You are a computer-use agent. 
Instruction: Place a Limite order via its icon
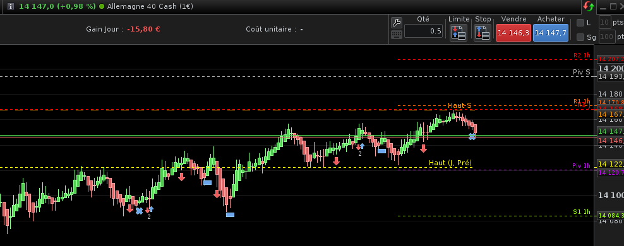tap(459, 32)
